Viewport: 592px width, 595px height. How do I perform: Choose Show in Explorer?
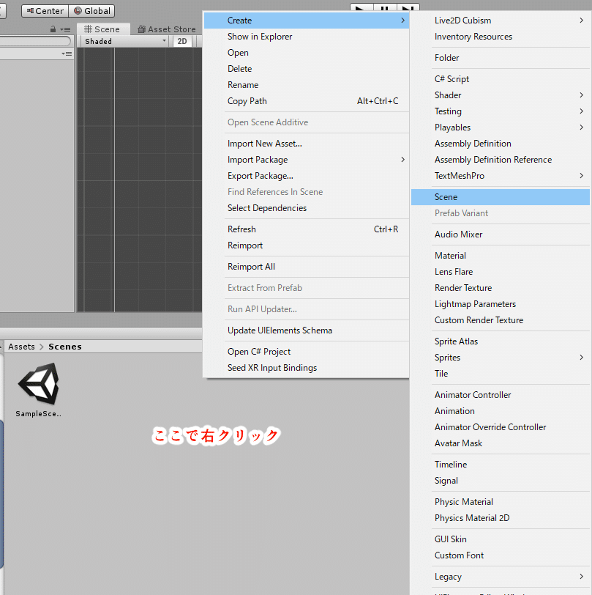point(306,37)
